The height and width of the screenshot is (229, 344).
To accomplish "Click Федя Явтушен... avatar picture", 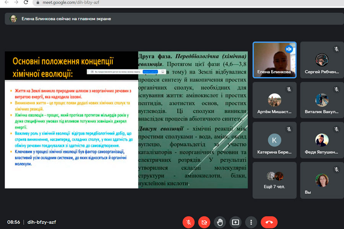I will click(322, 140).
